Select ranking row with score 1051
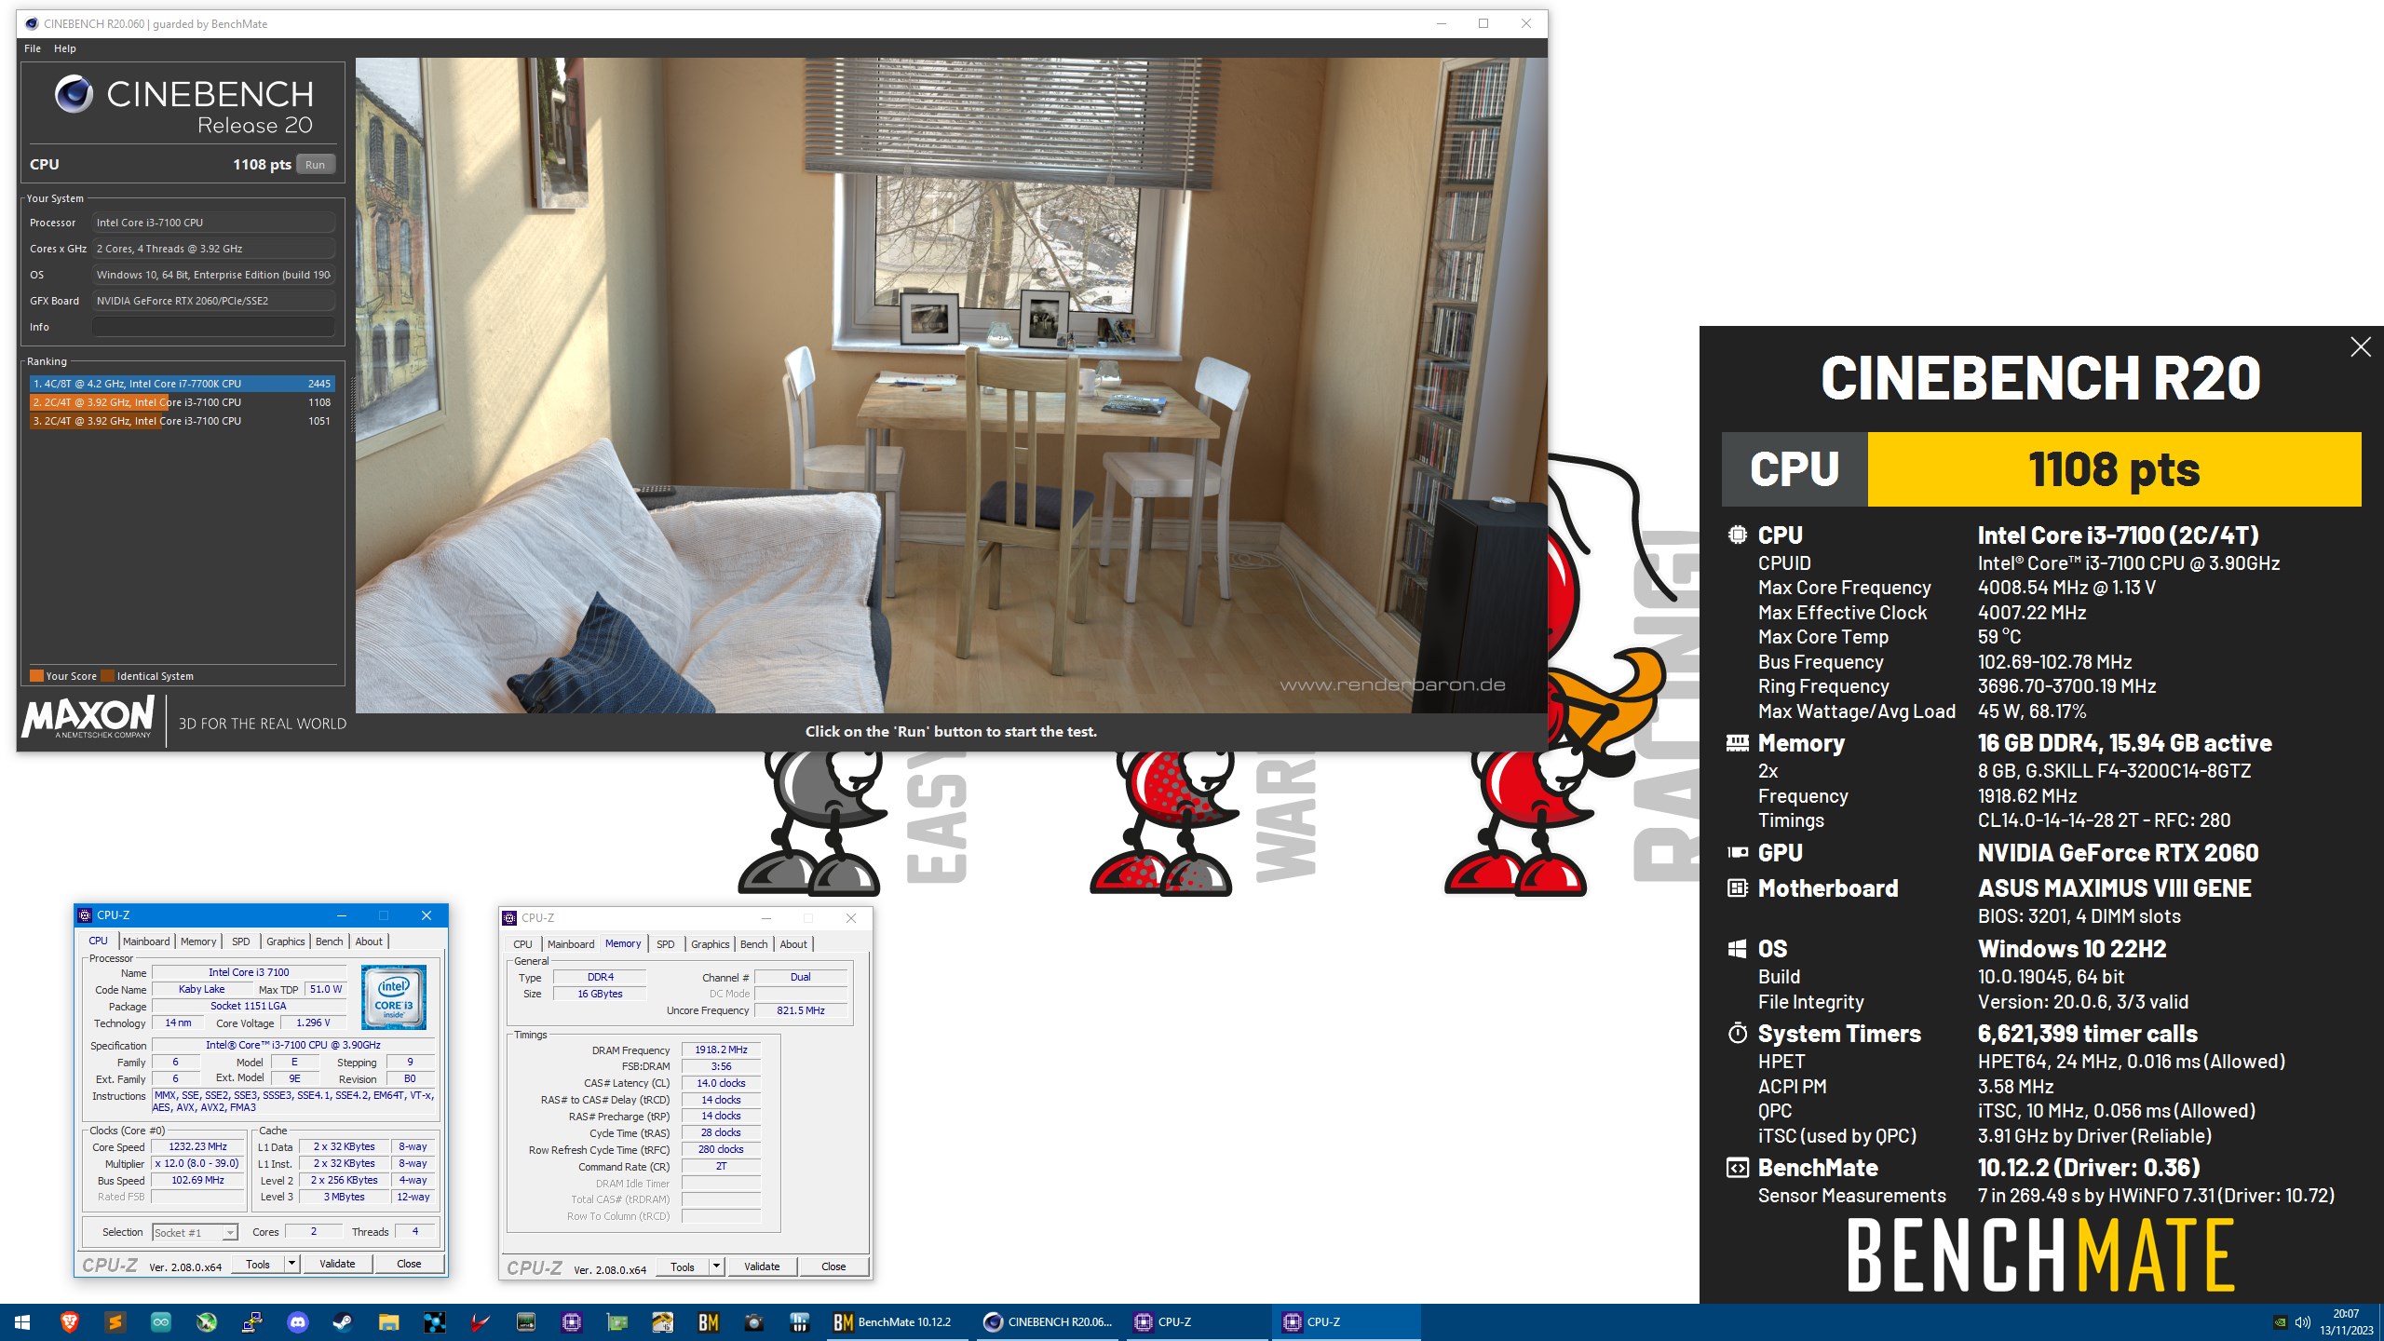The height and width of the screenshot is (1341, 2384). (182, 421)
